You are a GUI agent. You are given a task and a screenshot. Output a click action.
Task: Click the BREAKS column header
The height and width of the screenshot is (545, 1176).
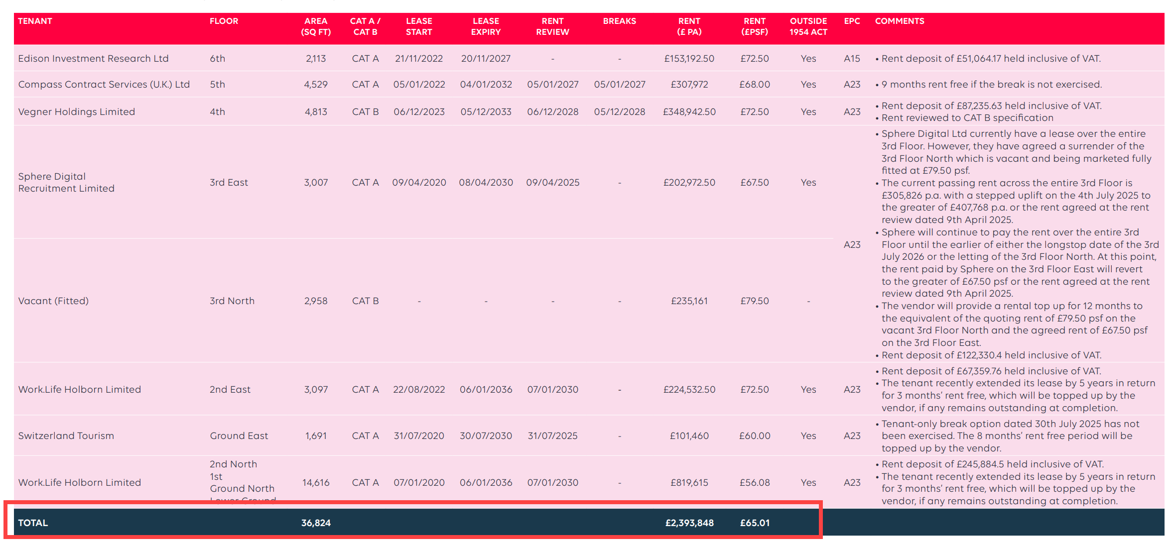[619, 21]
